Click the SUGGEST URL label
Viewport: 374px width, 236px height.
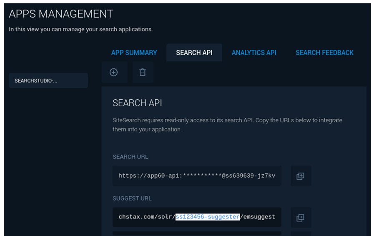click(132, 198)
